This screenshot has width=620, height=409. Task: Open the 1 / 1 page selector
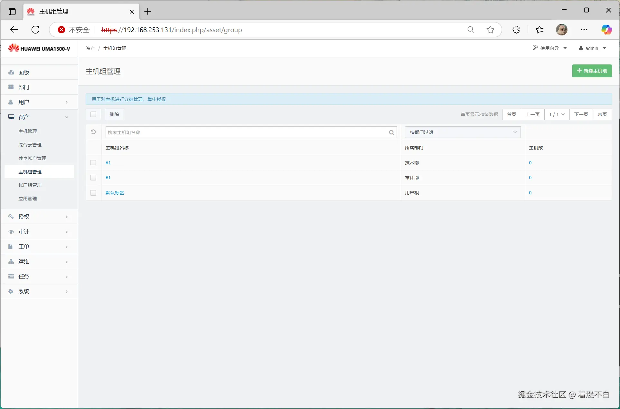(557, 114)
